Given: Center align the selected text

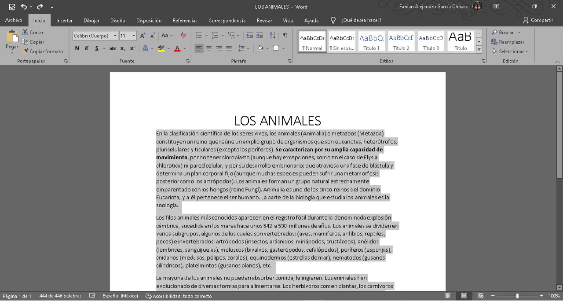Looking at the screenshot, I should coord(209,48).
